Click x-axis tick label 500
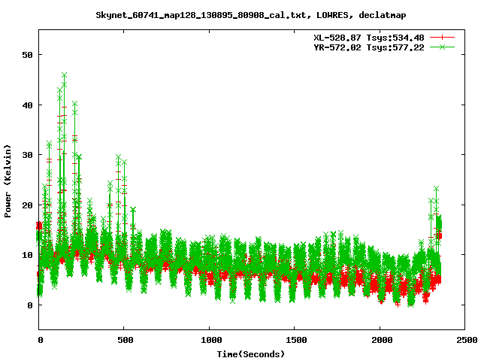Viewport: 481px width, 361px height. (126, 340)
